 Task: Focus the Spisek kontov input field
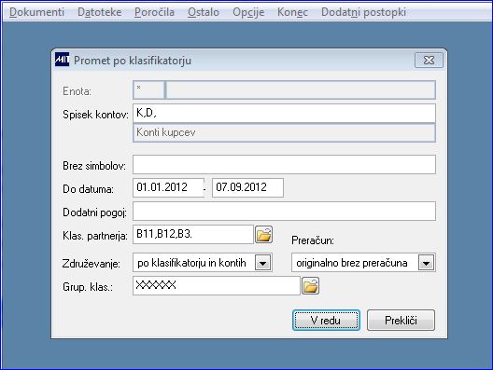284,114
